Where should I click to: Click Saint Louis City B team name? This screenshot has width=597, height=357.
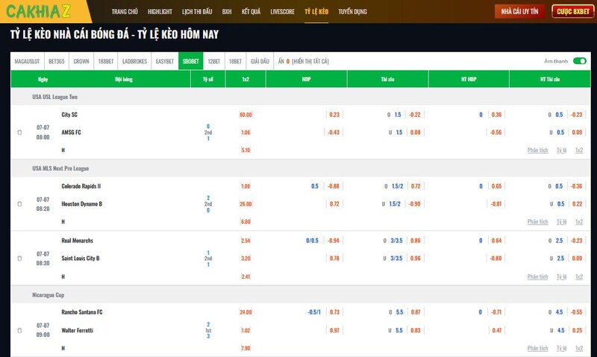[81, 258]
